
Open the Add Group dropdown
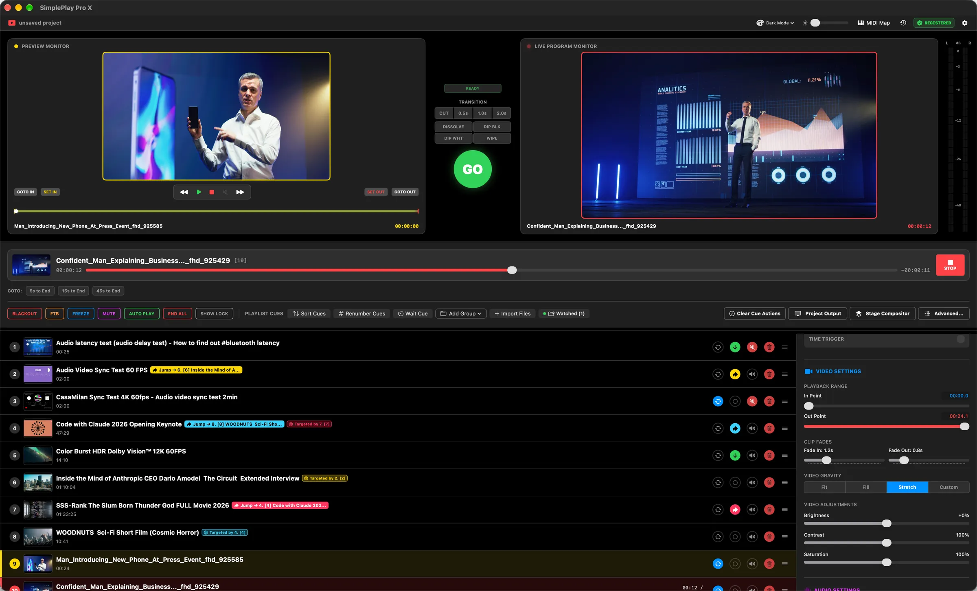(x=461, y=314)
